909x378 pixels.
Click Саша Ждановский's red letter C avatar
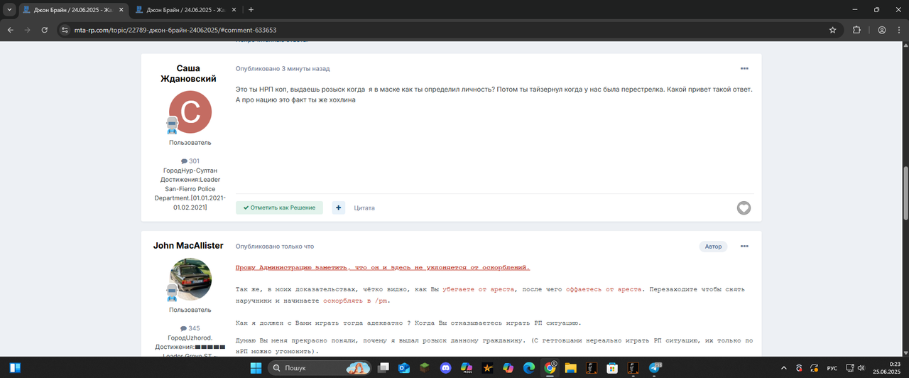click(x=190, y=112)
